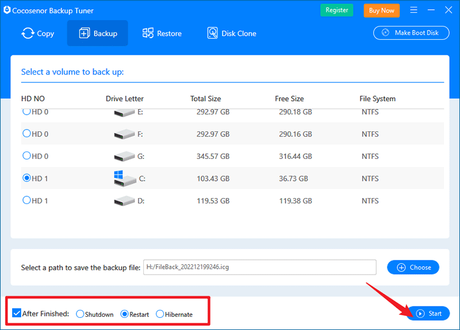Select the HD 0 E: volume radio button
This screenshot has width=460, height=330.
pos(26,112)
